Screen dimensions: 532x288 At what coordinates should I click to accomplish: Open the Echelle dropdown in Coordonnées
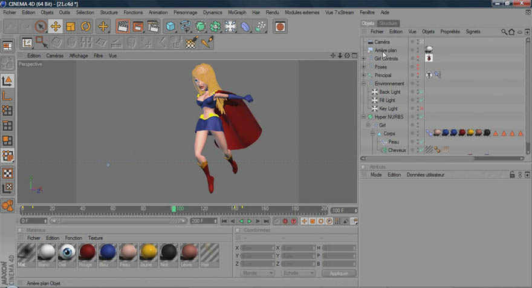(x=298, y=273)
